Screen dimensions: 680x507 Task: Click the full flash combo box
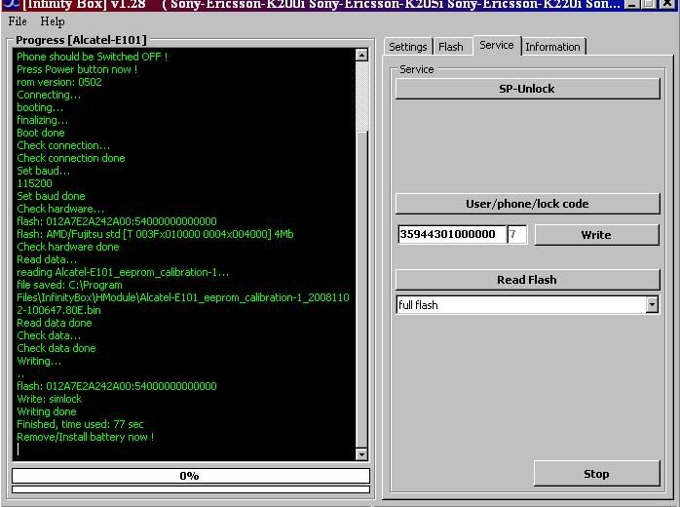[x=520, y=305]
